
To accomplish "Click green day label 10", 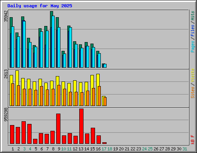I will 63,149.
